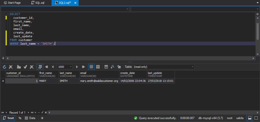Open document tabs list arrow at tab bar end
Screen dimensions: 260x122
click(x=257, y=3)
